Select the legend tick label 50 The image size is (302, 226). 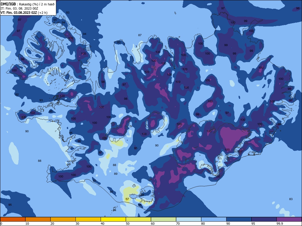128,224
